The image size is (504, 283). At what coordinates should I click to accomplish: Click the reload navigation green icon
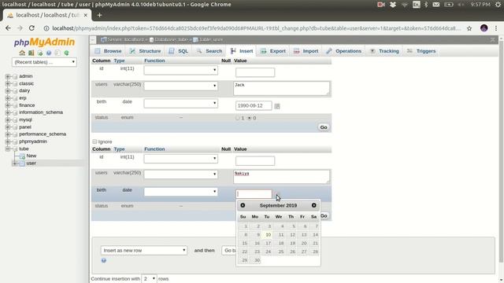click(x=66, y=53)
